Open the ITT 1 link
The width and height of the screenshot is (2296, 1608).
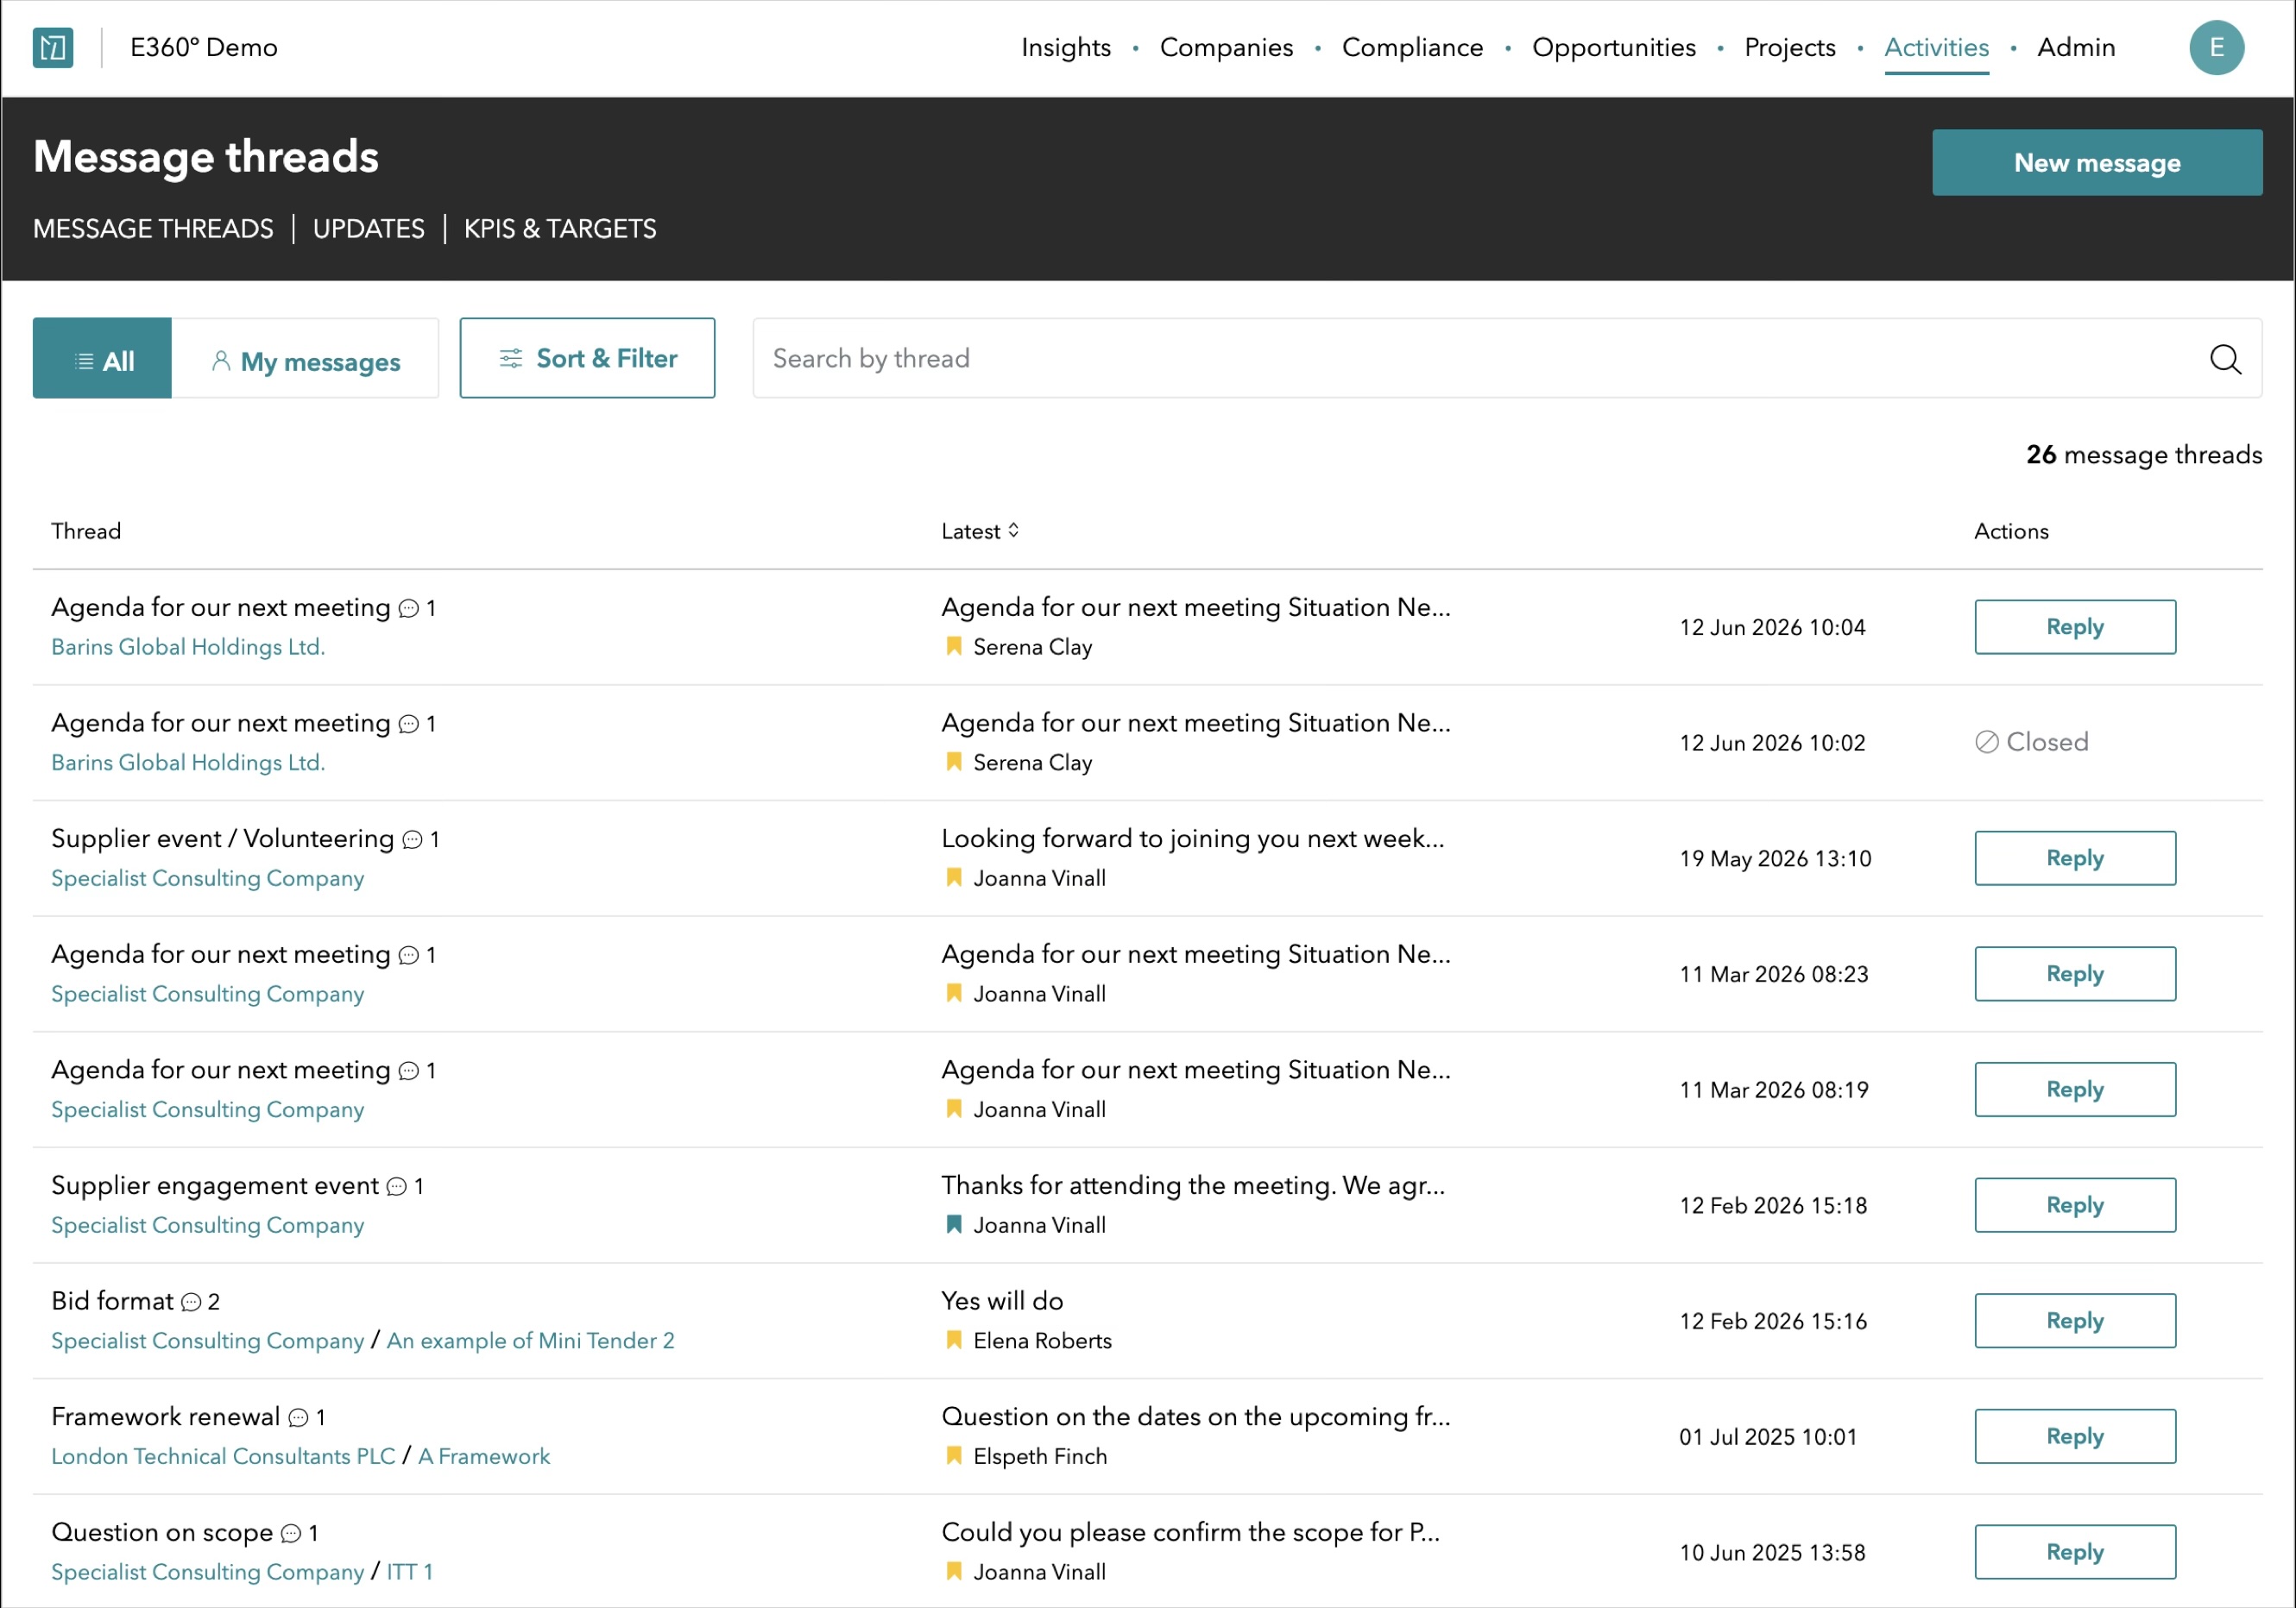pos(409,1572)
